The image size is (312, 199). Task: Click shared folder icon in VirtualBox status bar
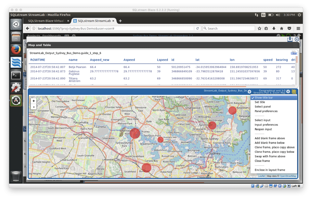tap(266, 186)
